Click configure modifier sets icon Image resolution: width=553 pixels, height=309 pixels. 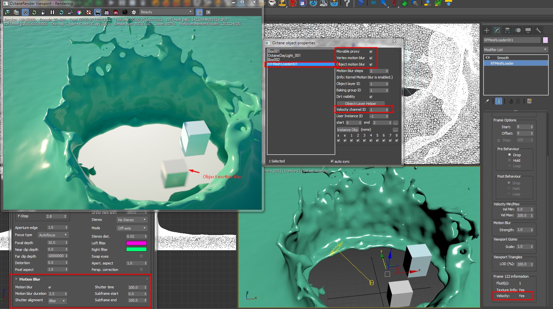tap(529, 101)
